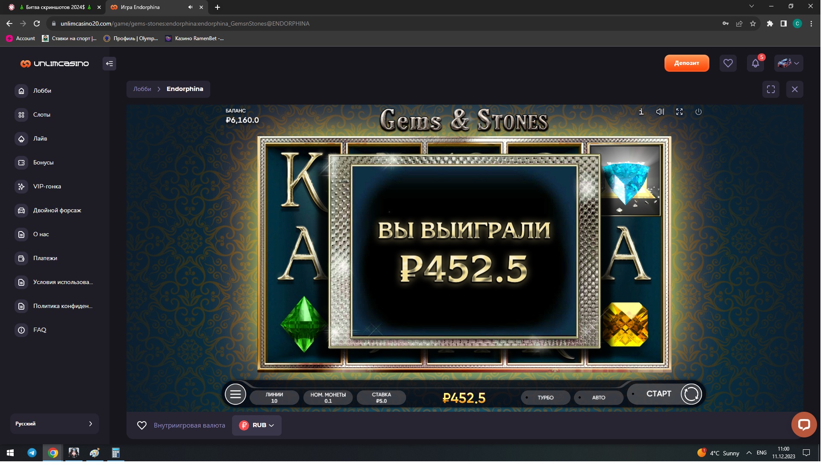Toggle АВТО autoplay mode
This screenshot has height=469, width=829.
coord(598,398)
